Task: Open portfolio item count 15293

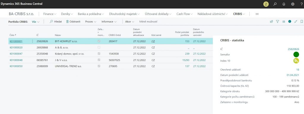Action: [186, 60]
